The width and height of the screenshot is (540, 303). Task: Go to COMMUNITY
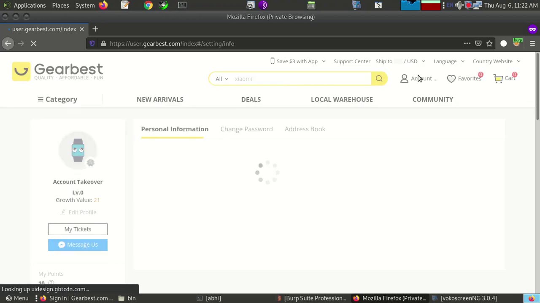coord(433,99)
